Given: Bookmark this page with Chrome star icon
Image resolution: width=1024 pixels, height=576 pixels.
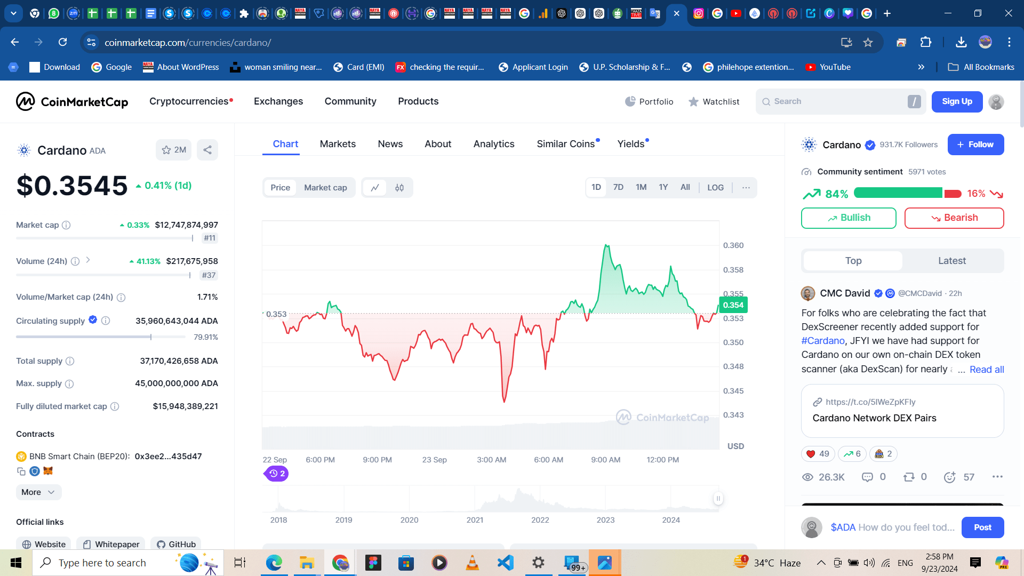Looking at the screenshot, I should point(868,42).
